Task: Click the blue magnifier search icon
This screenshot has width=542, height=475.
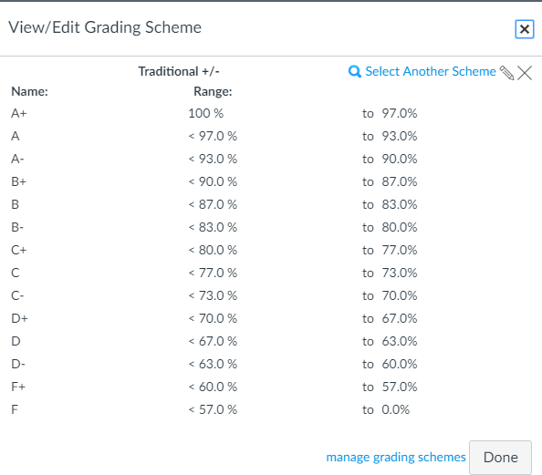Action: [355, 71]
